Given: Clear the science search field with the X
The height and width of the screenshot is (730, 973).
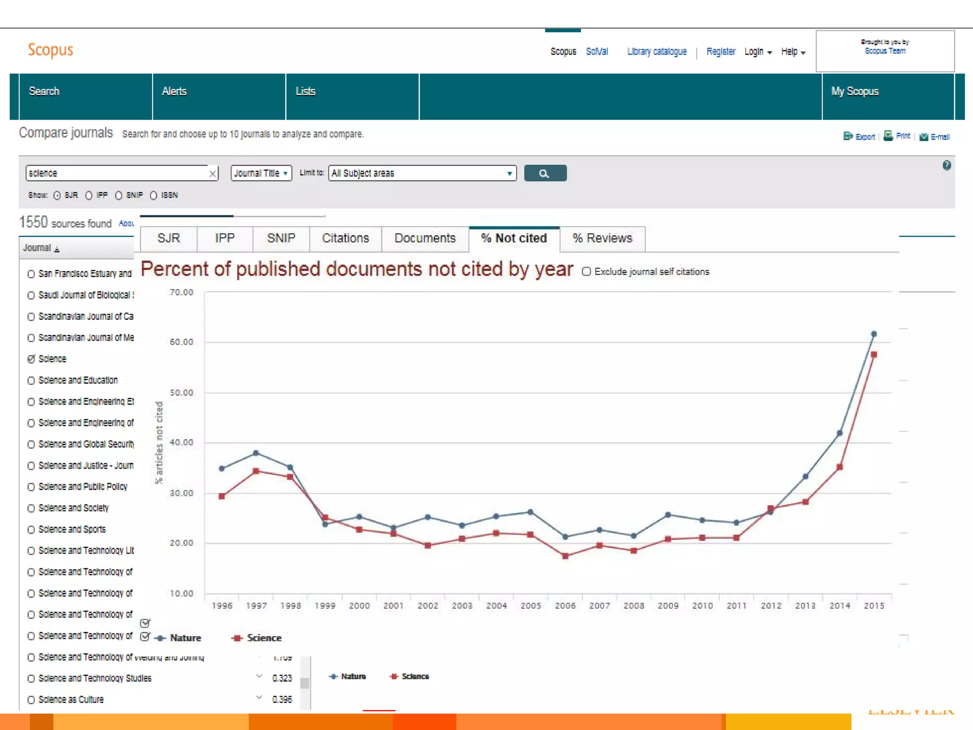Looking at the screenshot, I should (212, 174).
